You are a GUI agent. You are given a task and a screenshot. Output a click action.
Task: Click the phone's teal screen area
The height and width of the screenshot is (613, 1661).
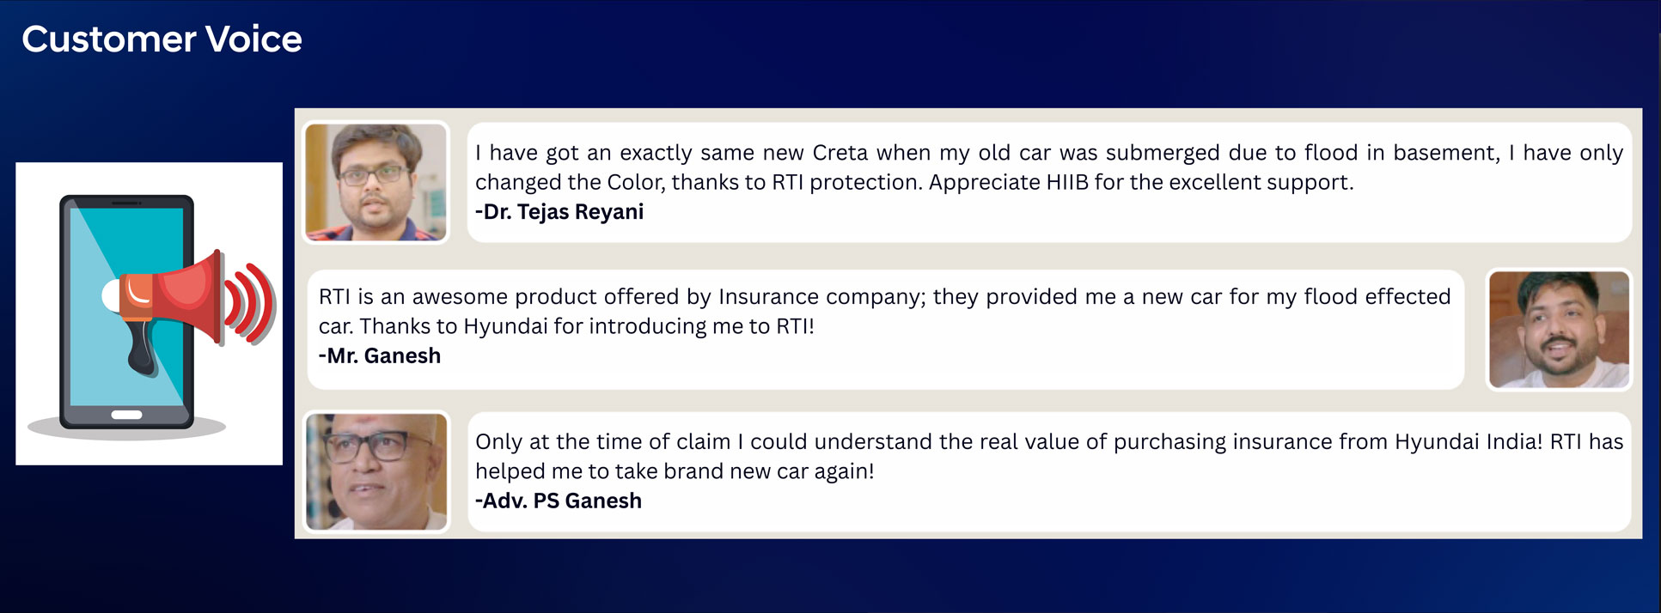coord(126,305)
